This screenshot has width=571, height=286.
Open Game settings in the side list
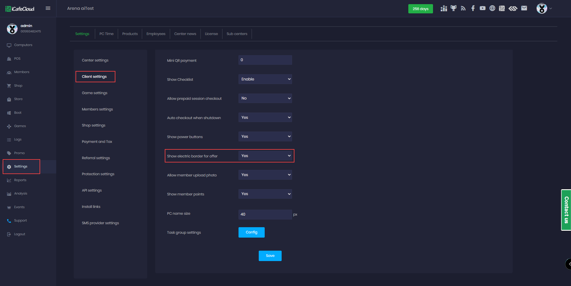[95, 93]
